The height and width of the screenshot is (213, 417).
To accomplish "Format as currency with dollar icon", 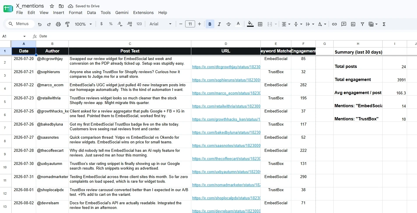I will click(101, 24).
